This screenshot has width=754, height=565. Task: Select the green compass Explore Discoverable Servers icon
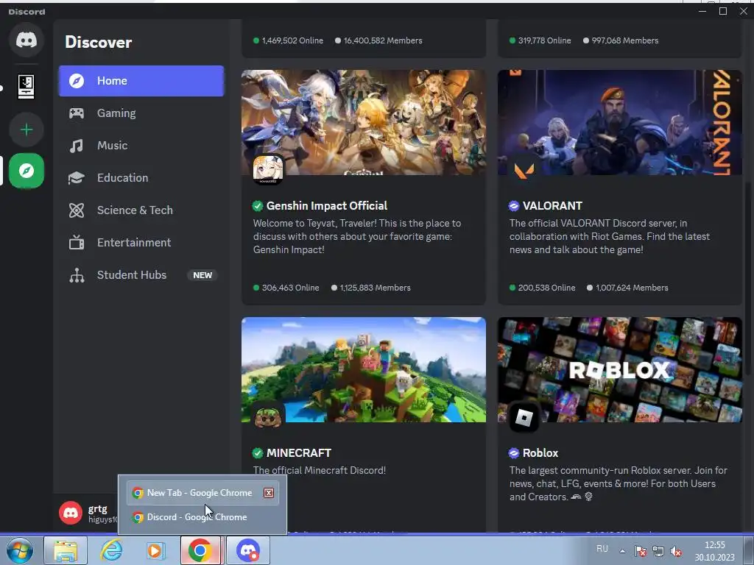click(27, 171)
